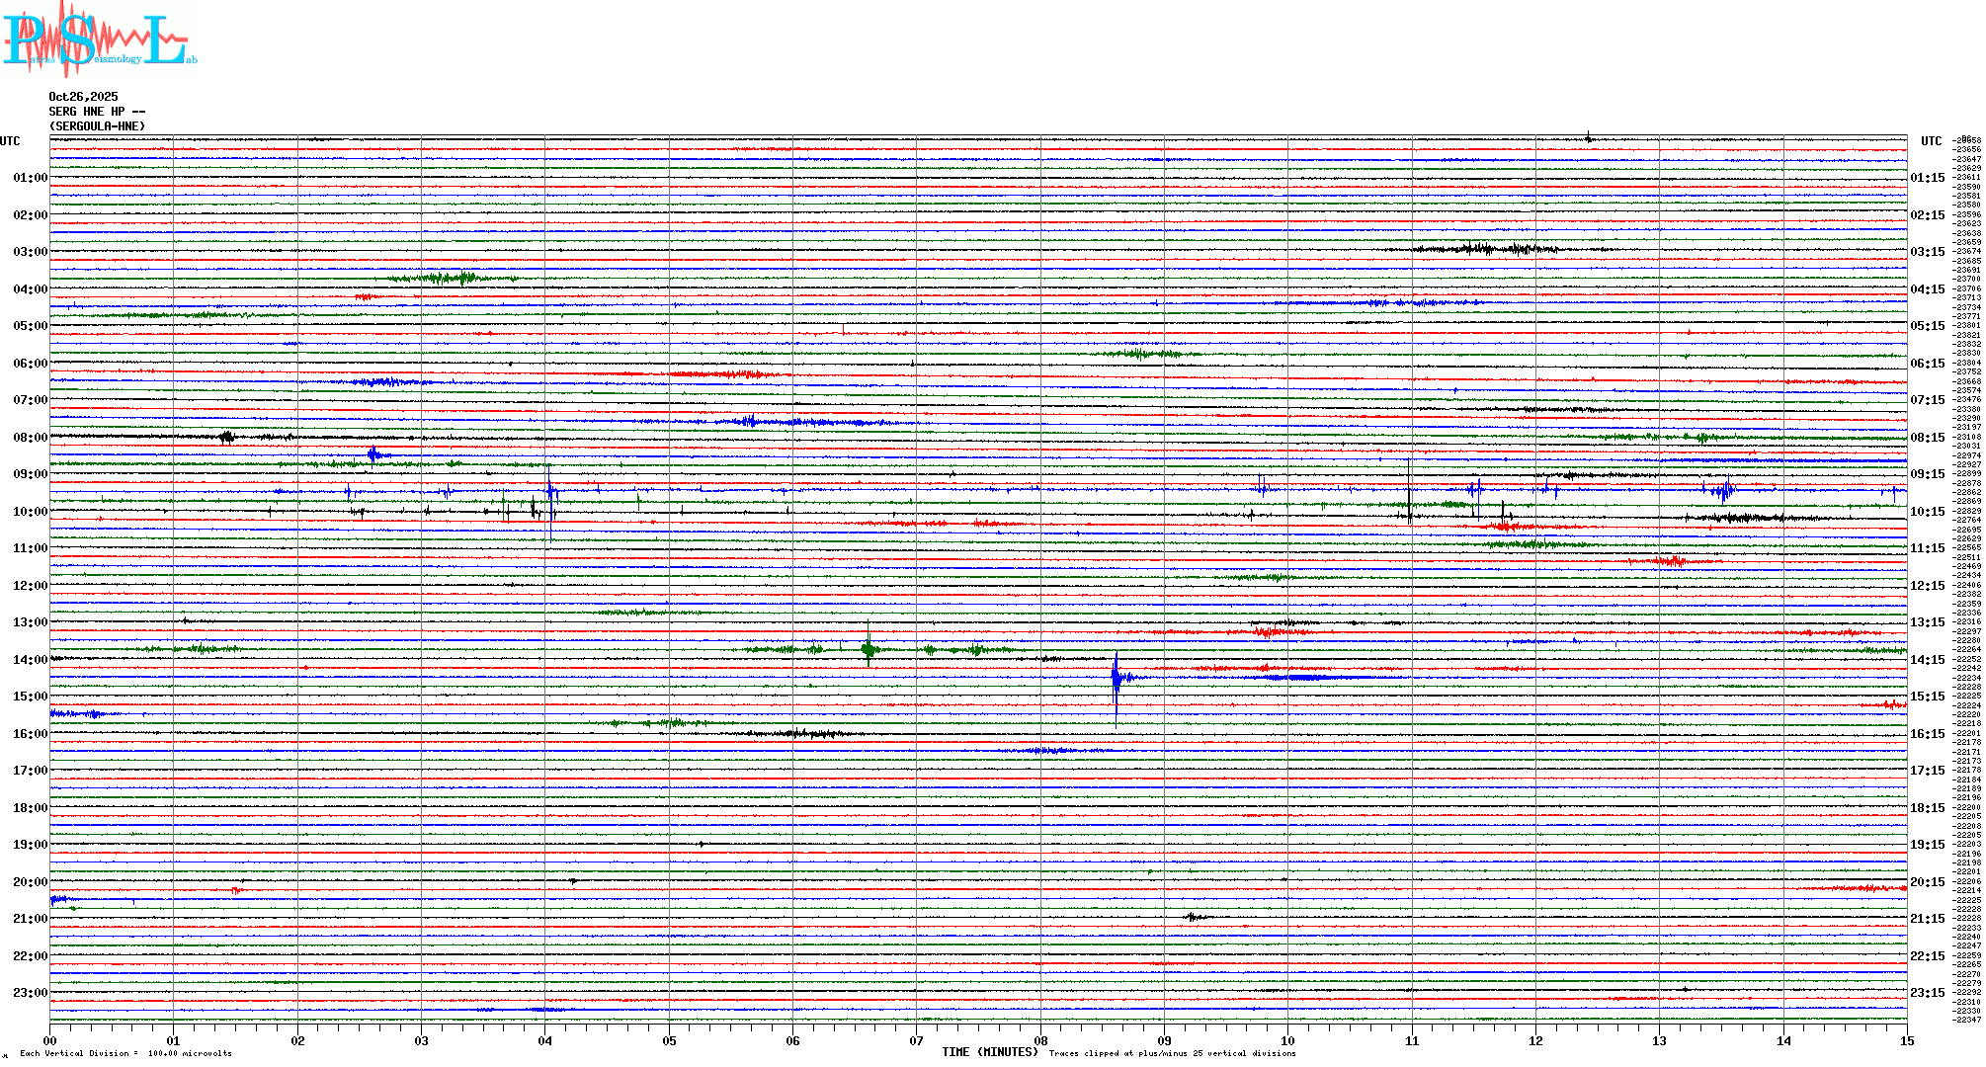This screenshot has width=1986, height=1067.
Task: Click the large blue spike near minute 08.6
Action: tap(1116, 680)
